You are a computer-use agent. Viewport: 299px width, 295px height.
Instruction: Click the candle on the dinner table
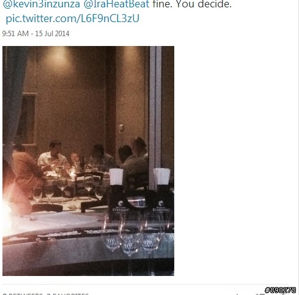click(72, 174)
